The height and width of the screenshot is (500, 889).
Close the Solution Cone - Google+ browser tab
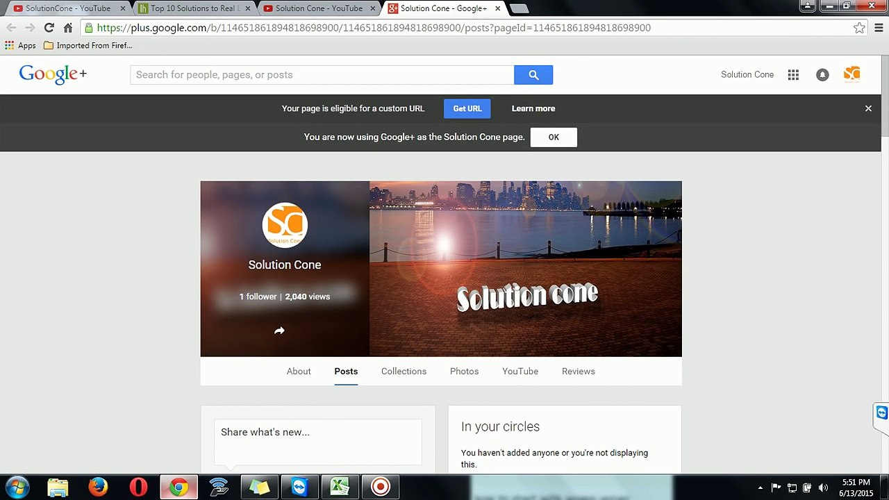coord(497,8)
